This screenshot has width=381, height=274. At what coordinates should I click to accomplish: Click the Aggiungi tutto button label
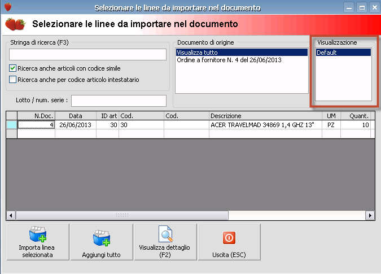(x=102, y=255)
